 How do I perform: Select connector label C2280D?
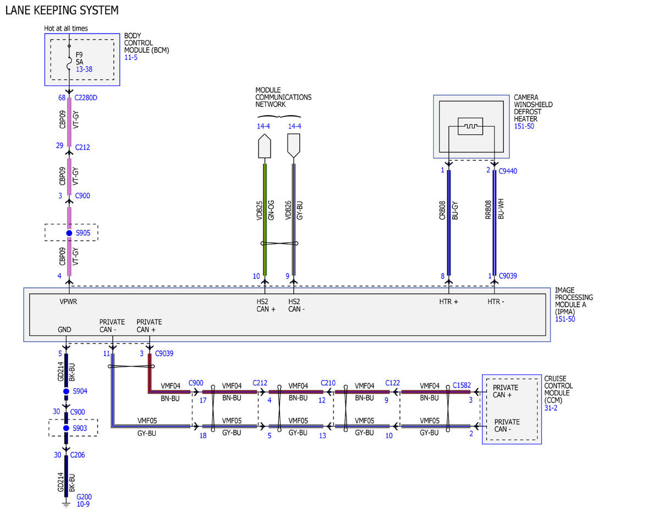86,98
